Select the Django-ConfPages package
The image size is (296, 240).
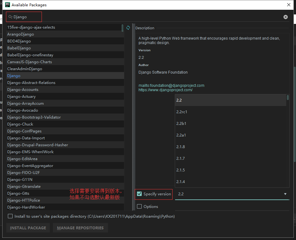(65, 131)
